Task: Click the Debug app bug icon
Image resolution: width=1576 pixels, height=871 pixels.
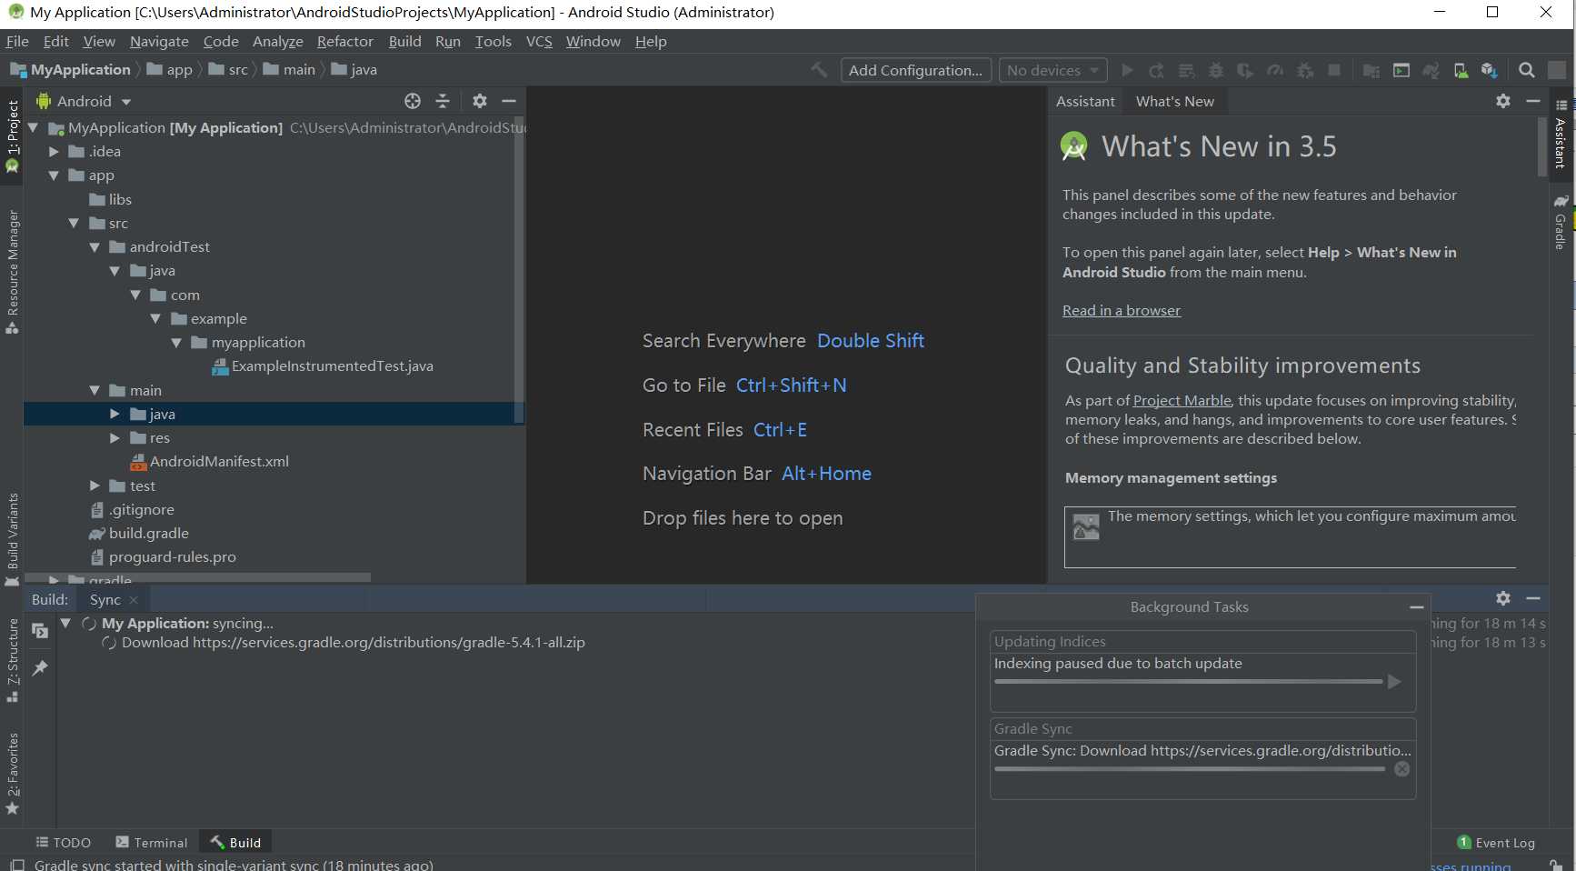Action: click(1216, 70)
